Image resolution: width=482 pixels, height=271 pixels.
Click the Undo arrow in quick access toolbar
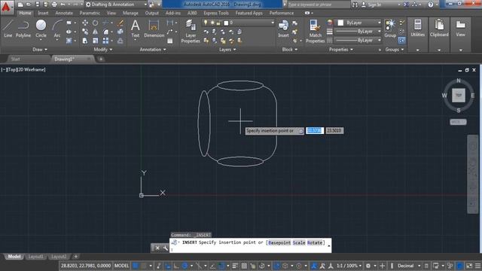pos(63,5)
